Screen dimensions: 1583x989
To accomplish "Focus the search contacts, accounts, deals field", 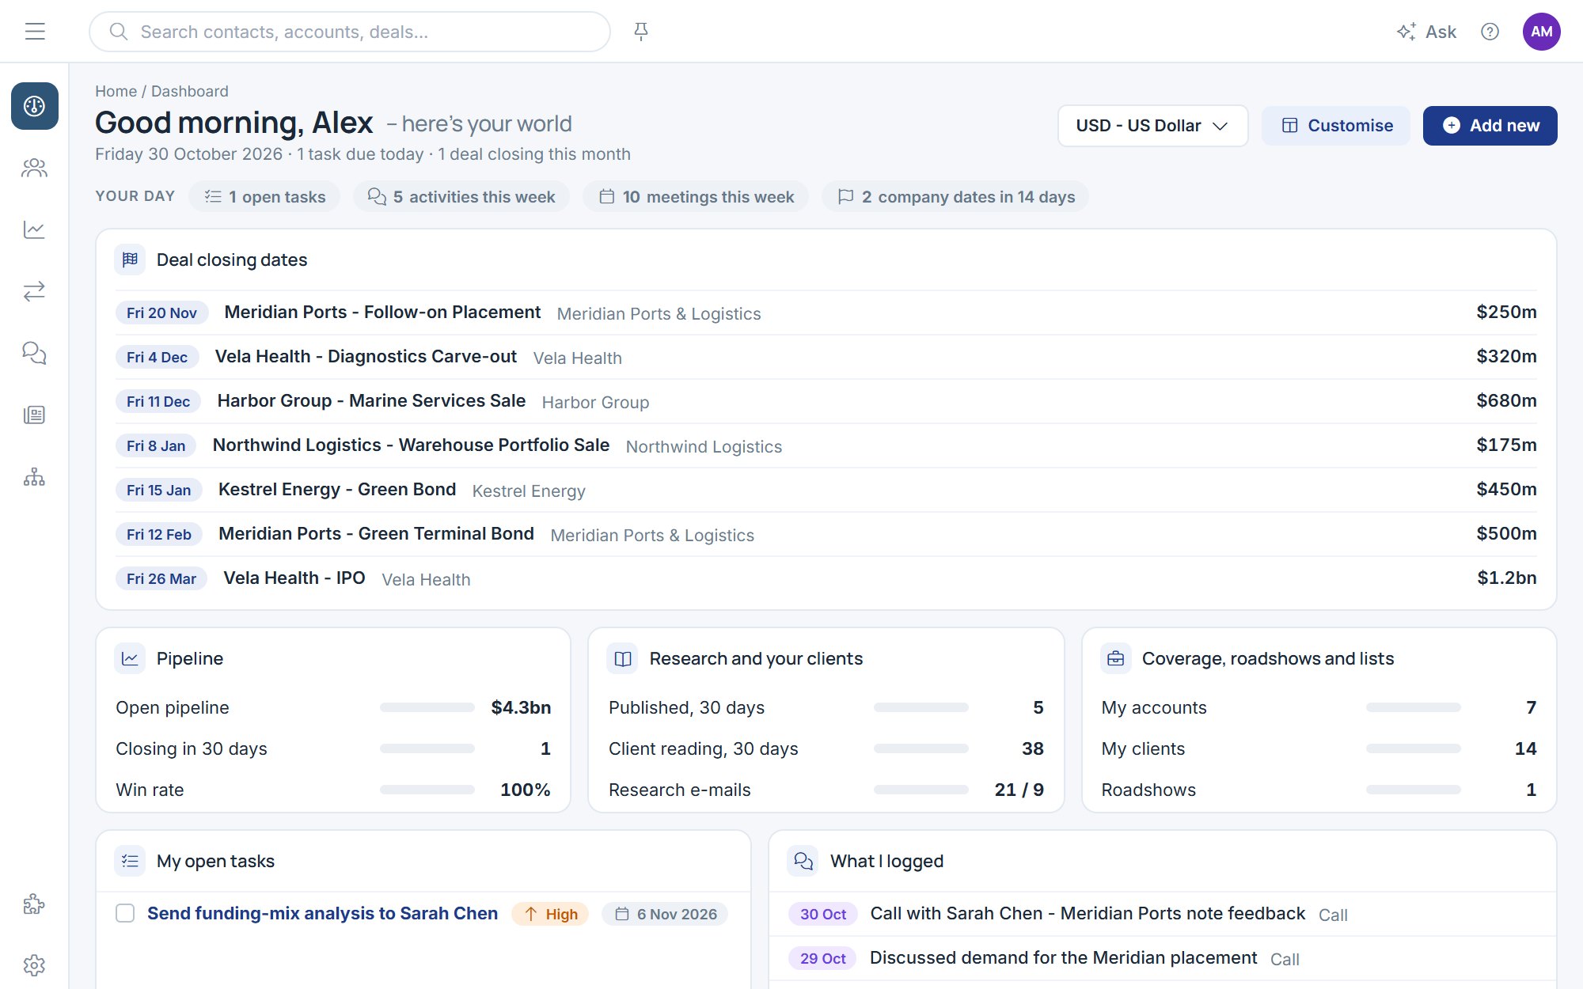I will tap(350, 32).
